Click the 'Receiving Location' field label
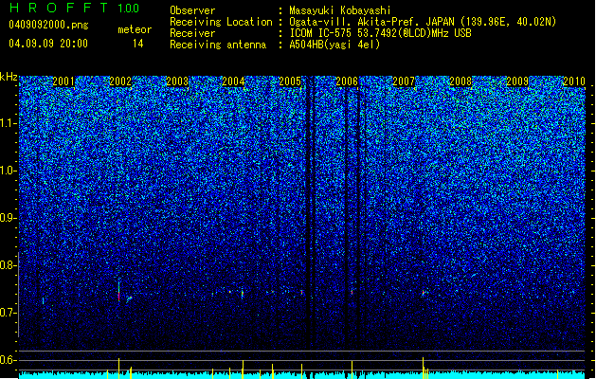Viewport: 596px width, 379px height. 221,22
